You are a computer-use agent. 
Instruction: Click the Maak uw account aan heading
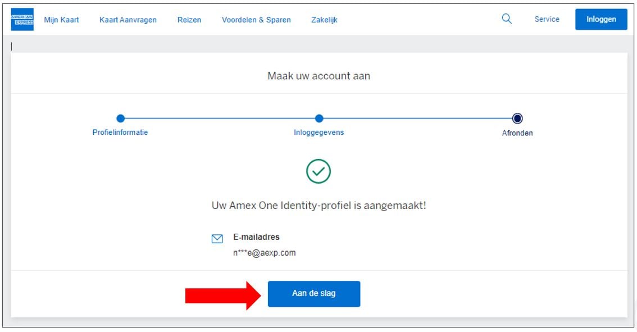319,76
